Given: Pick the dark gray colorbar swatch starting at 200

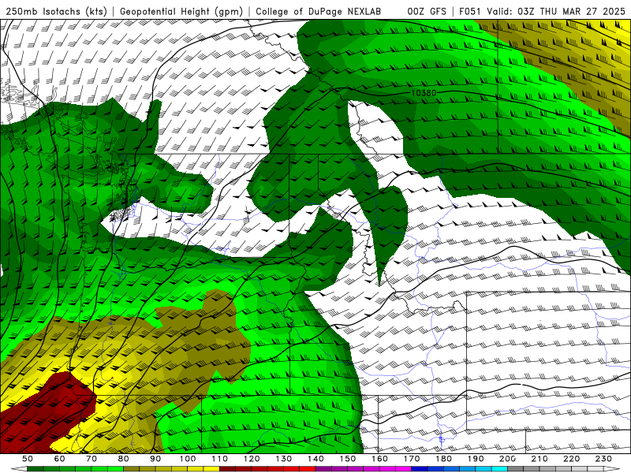Looking at the screenshot, I should coord(516,469).
